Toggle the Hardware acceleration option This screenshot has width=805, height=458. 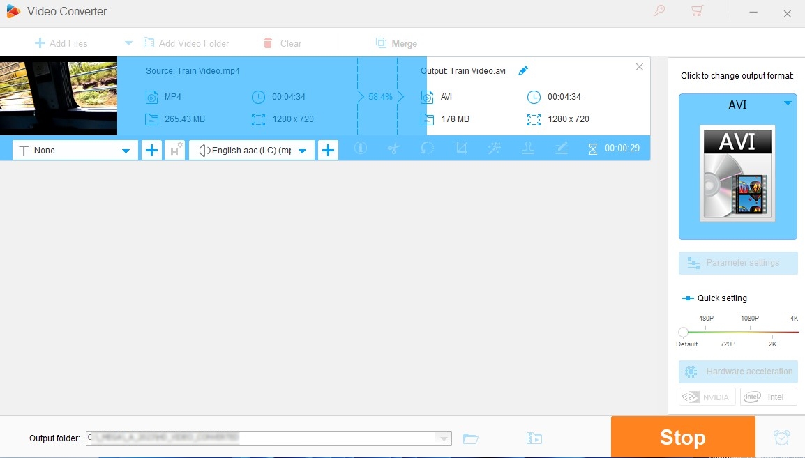click(738, 372)
